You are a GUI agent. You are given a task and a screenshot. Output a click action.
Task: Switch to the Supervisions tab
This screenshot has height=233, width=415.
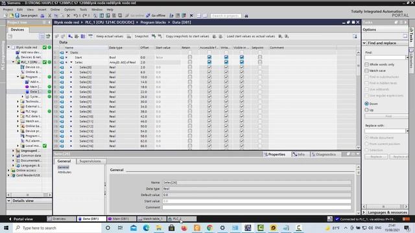click(90, 161)
